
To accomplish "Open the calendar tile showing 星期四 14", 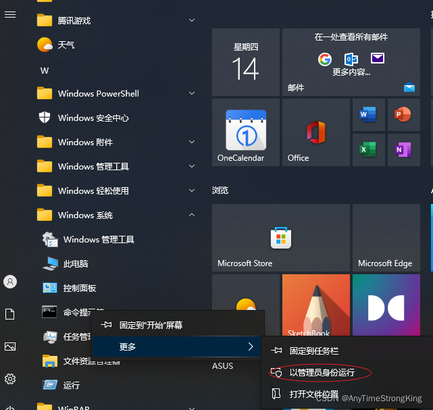I will point(246,62).
